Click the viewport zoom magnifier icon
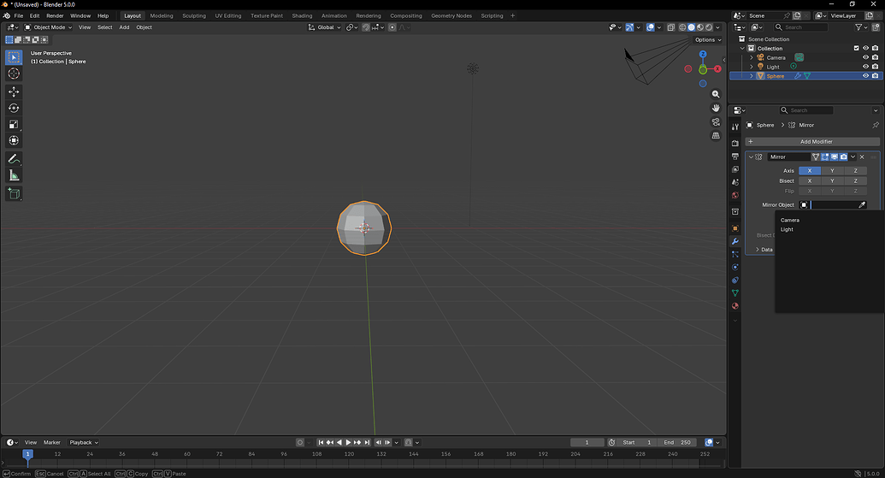 tap(716, 94)
